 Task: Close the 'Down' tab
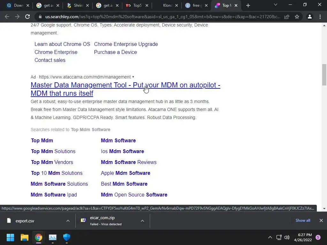(x=28, y=6)
